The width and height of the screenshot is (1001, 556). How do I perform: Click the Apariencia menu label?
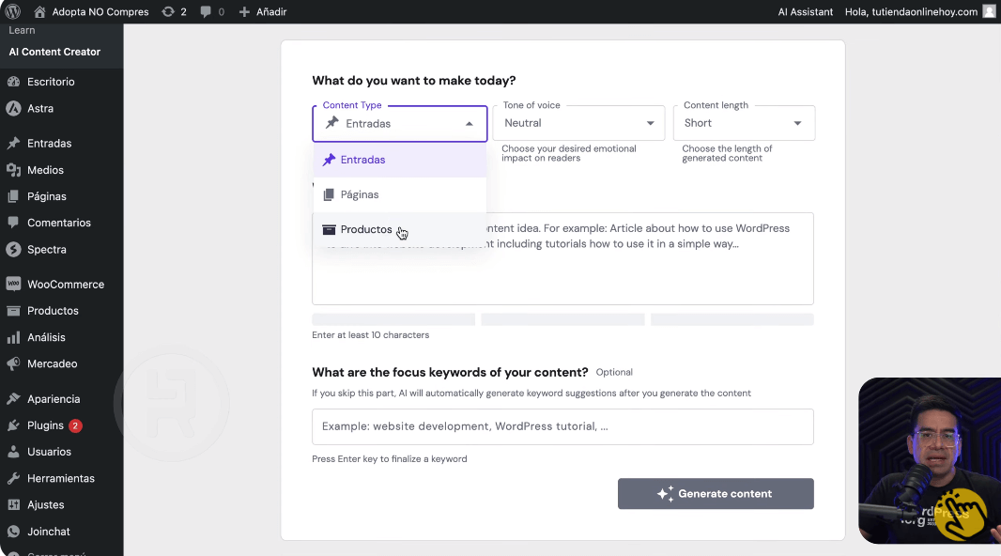coord(54,399)
